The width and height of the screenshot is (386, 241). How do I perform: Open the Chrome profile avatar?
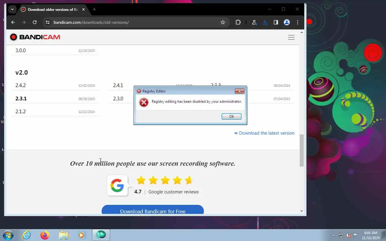tap(287, 22)
